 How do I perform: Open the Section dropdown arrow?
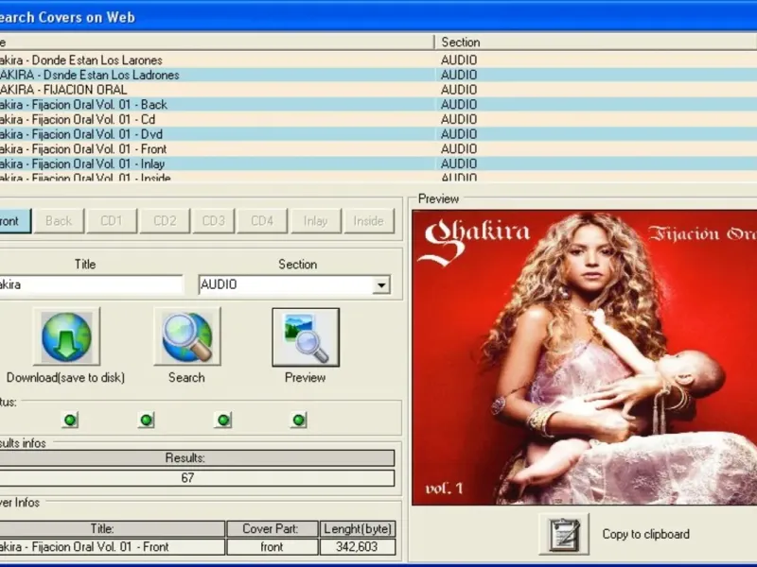(381, 285)
